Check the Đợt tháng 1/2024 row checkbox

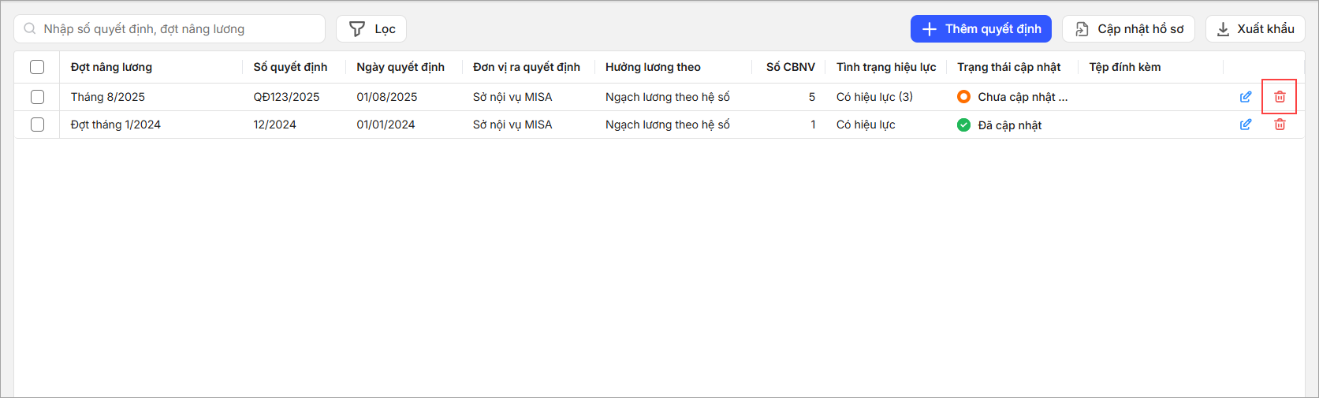(x=37, y=125)
